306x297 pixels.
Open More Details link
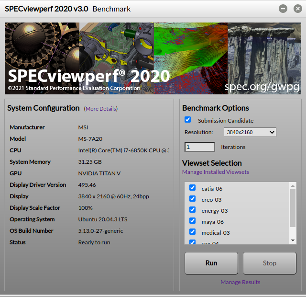(x=101, y=109)
